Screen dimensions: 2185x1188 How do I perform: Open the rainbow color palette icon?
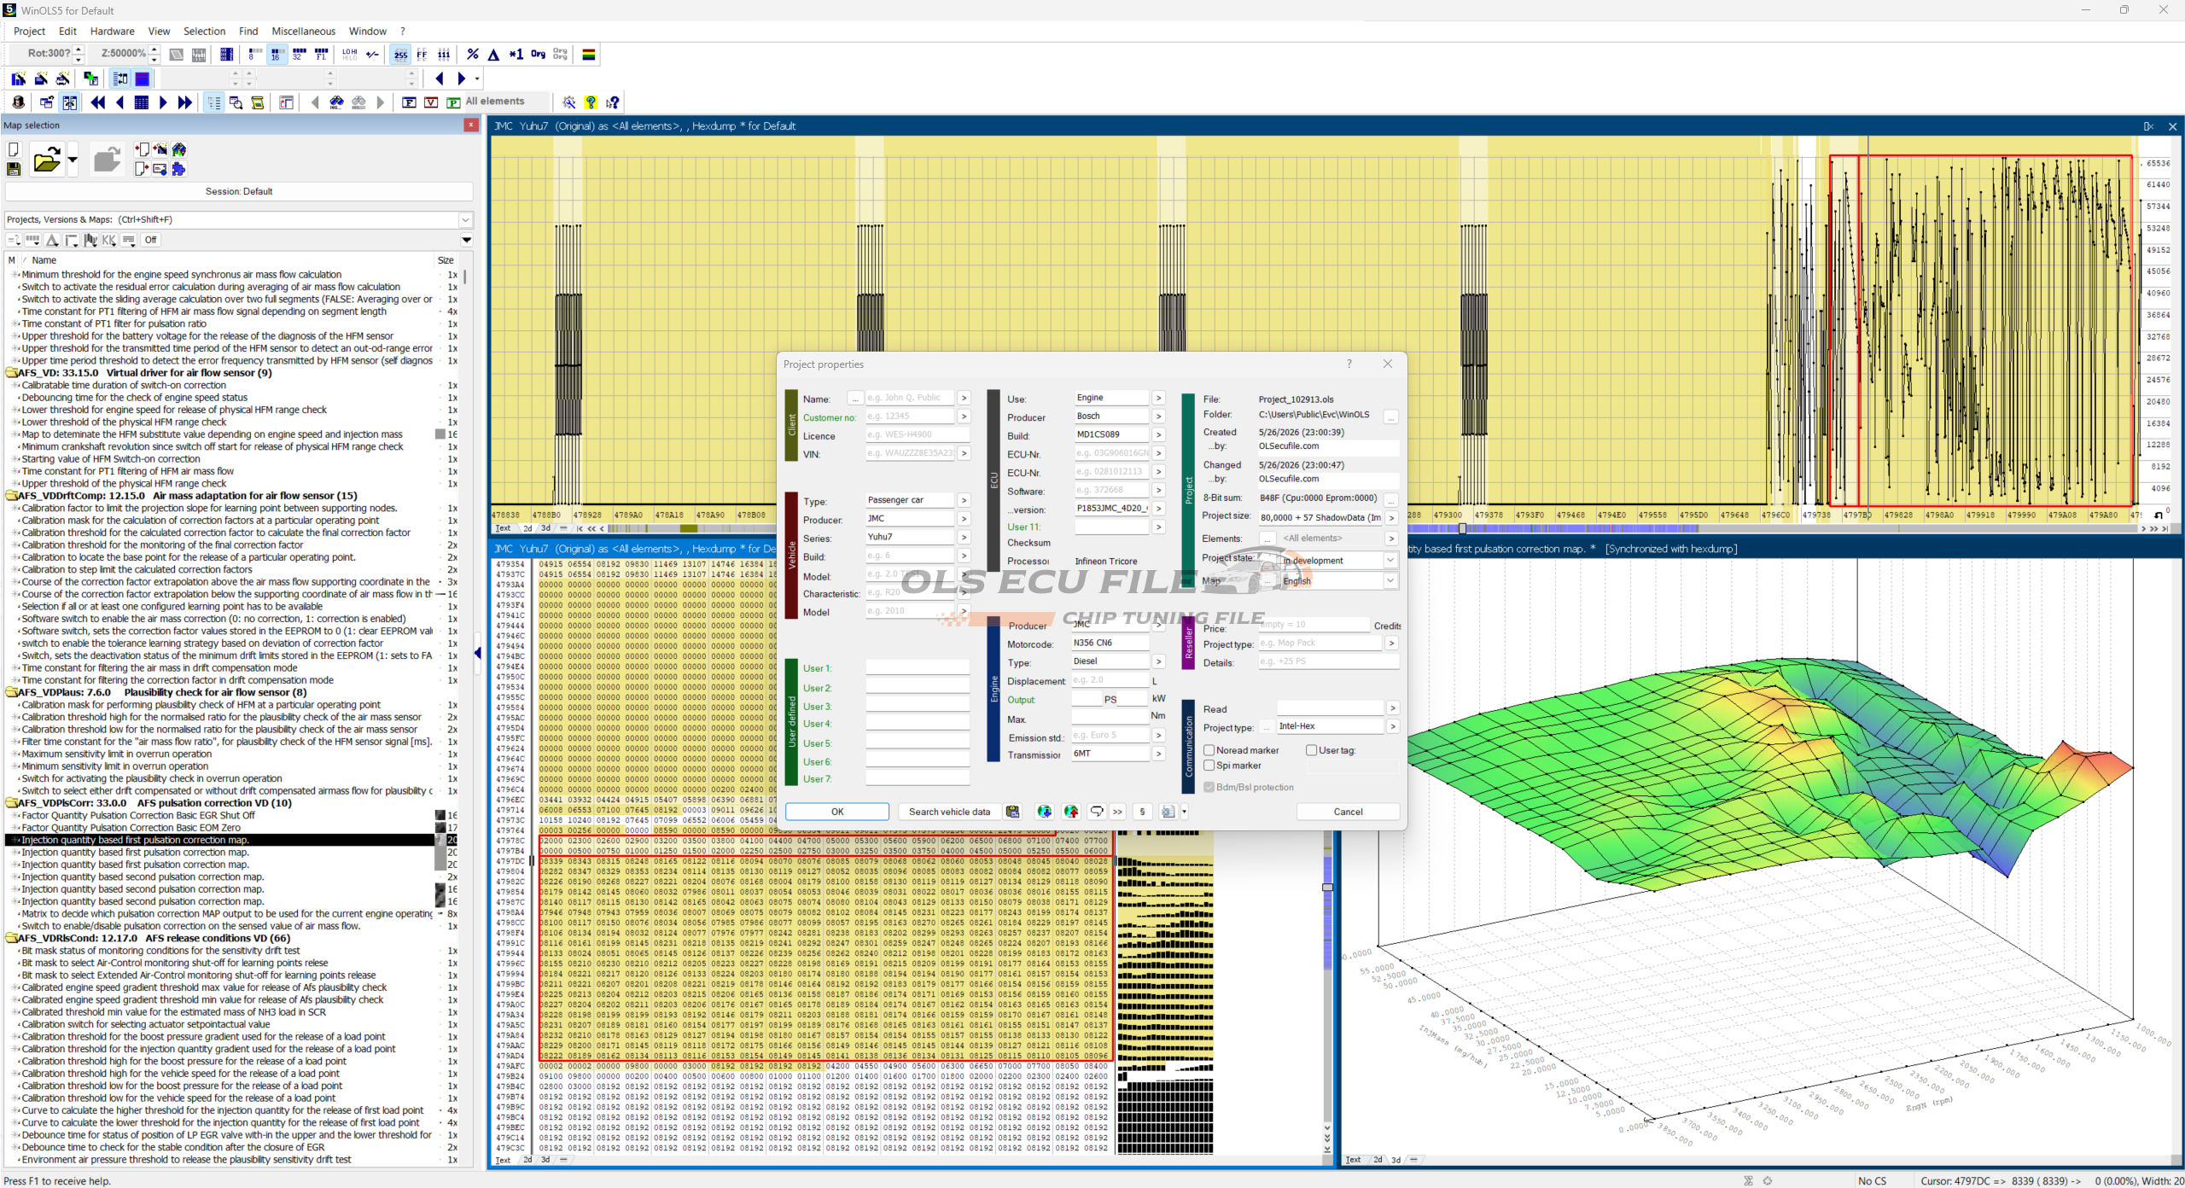click(x=589, y=54)
